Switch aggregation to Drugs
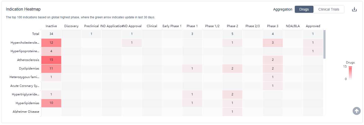This screenshot has height=125, width=364. pos(304,9)
